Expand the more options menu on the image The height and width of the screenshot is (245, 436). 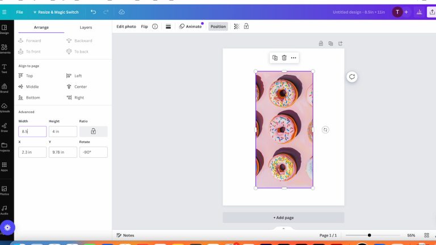294,58
